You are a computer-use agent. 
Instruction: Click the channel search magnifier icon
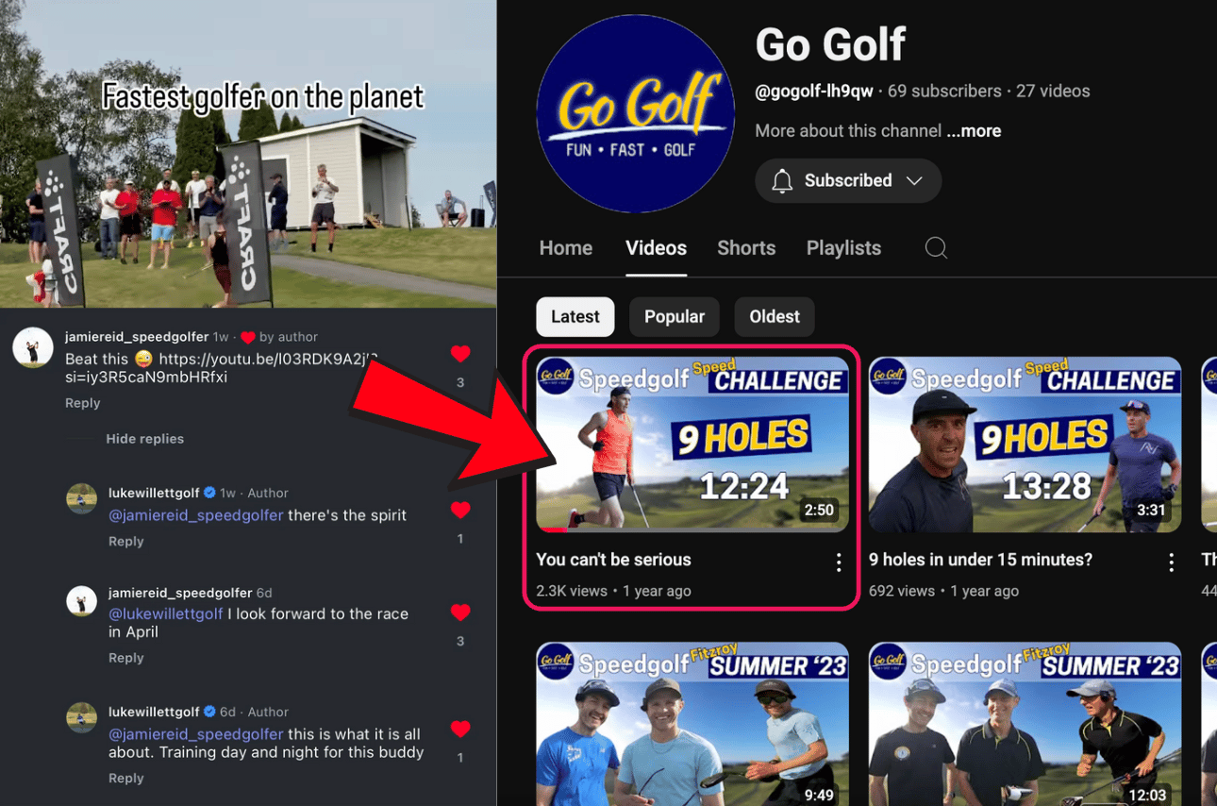coord(936,248)
